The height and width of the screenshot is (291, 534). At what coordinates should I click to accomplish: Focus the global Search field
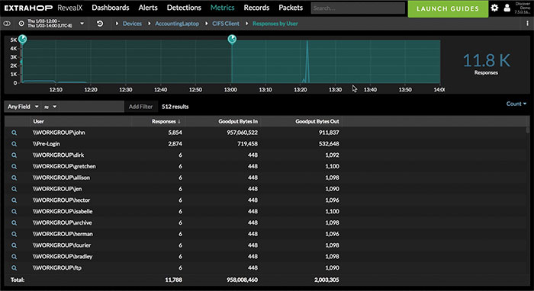[358, 8]
